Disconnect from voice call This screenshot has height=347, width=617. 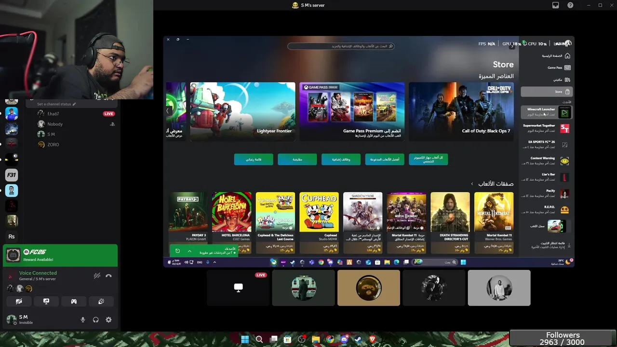[108, 276]
